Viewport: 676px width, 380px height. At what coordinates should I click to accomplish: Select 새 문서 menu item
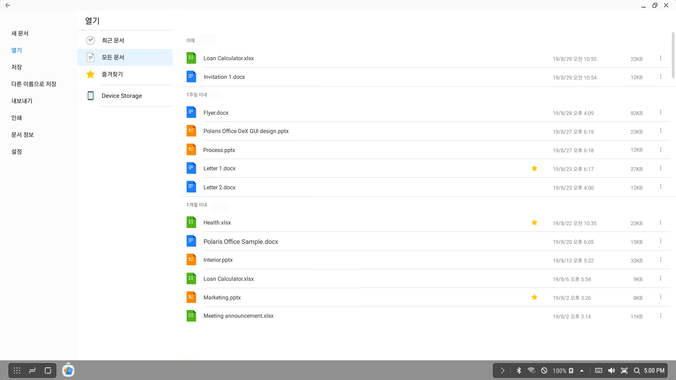[x=20, y=33]
